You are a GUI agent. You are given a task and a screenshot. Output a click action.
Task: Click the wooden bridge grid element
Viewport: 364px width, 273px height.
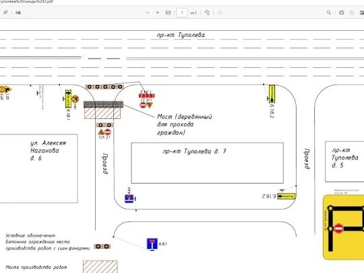coord(104,104)
